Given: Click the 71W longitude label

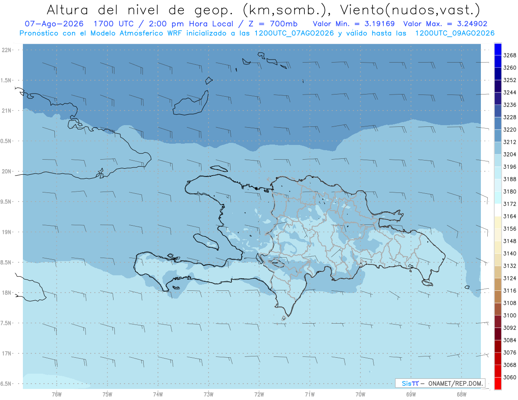Looking at the screenshot, I should click(310, 394).
